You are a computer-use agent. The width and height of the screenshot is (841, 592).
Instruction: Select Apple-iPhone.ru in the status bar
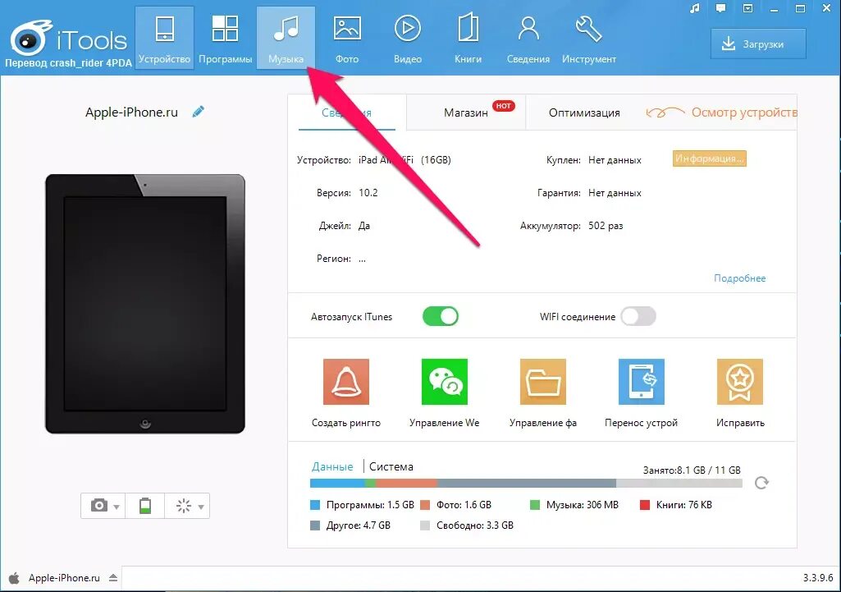pyautogui.click(x=64, y=577)
